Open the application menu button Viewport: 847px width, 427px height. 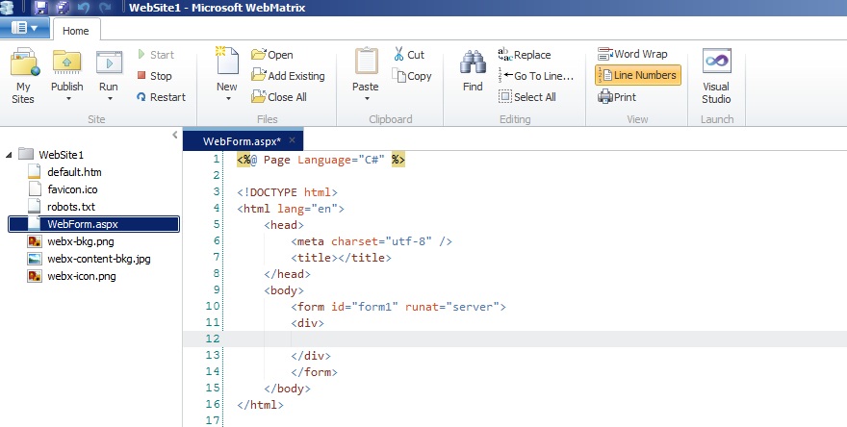pyautogui.click(x=24, y=28)
